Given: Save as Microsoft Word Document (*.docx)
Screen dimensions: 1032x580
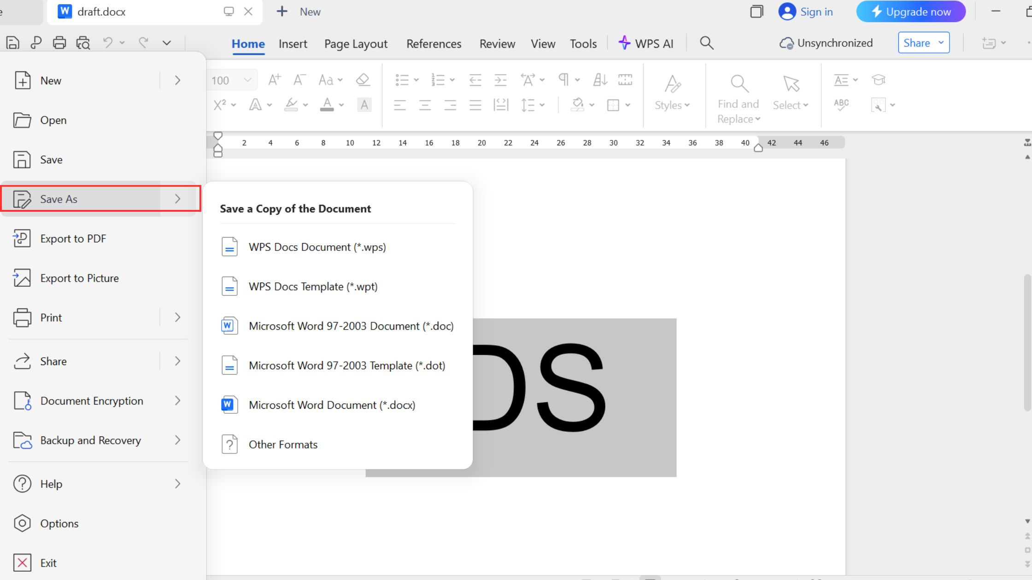Looking at the screenshot, I should click(338, 405).
